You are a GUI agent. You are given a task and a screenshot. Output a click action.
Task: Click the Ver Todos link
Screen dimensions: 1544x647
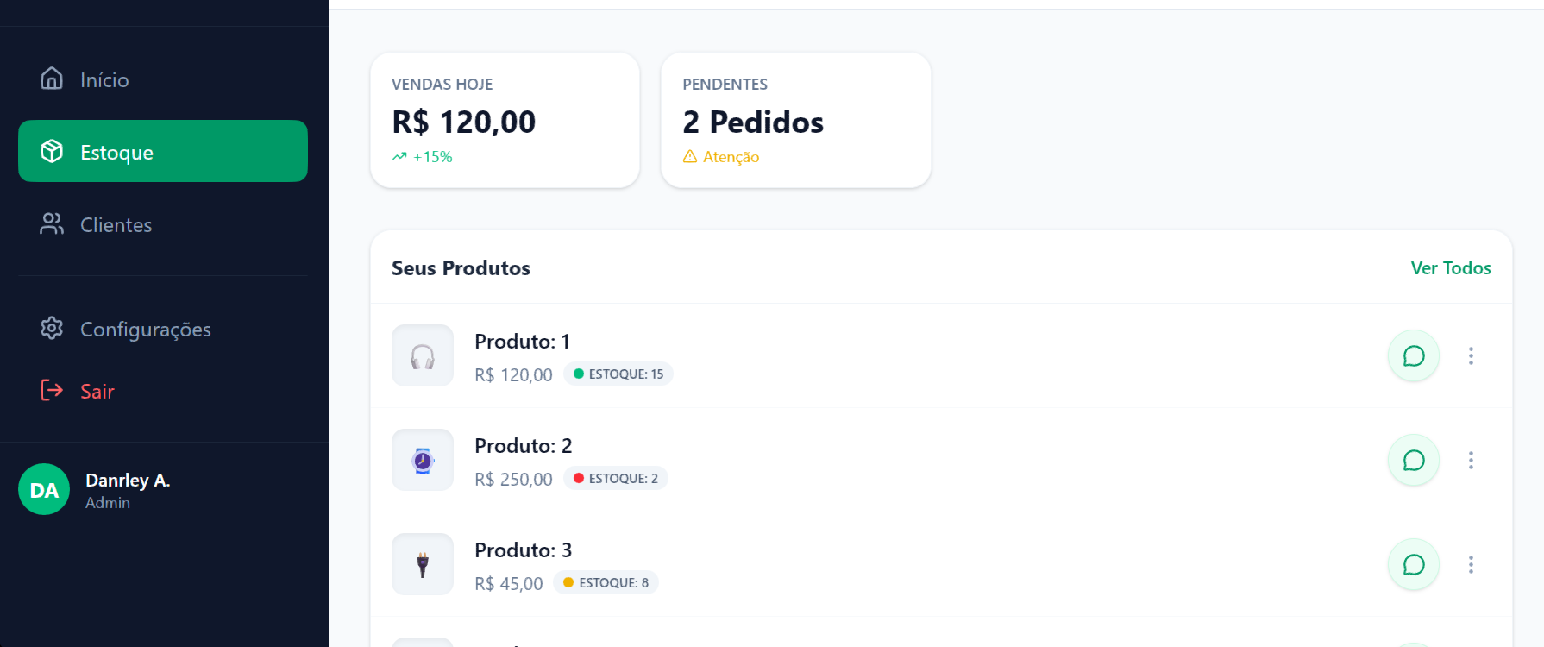click(x=1450, y=267)
